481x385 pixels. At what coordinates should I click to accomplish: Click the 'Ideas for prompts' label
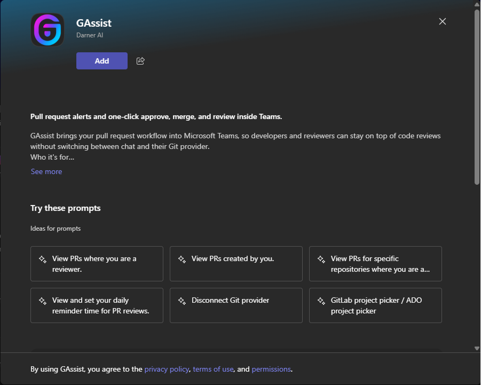56,229
